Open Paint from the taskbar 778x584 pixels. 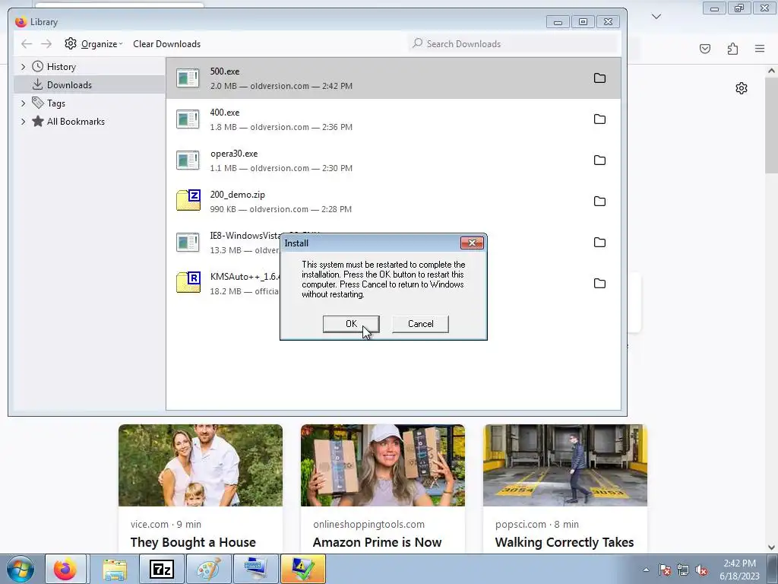pyautogui.click(x=209, y=569)
